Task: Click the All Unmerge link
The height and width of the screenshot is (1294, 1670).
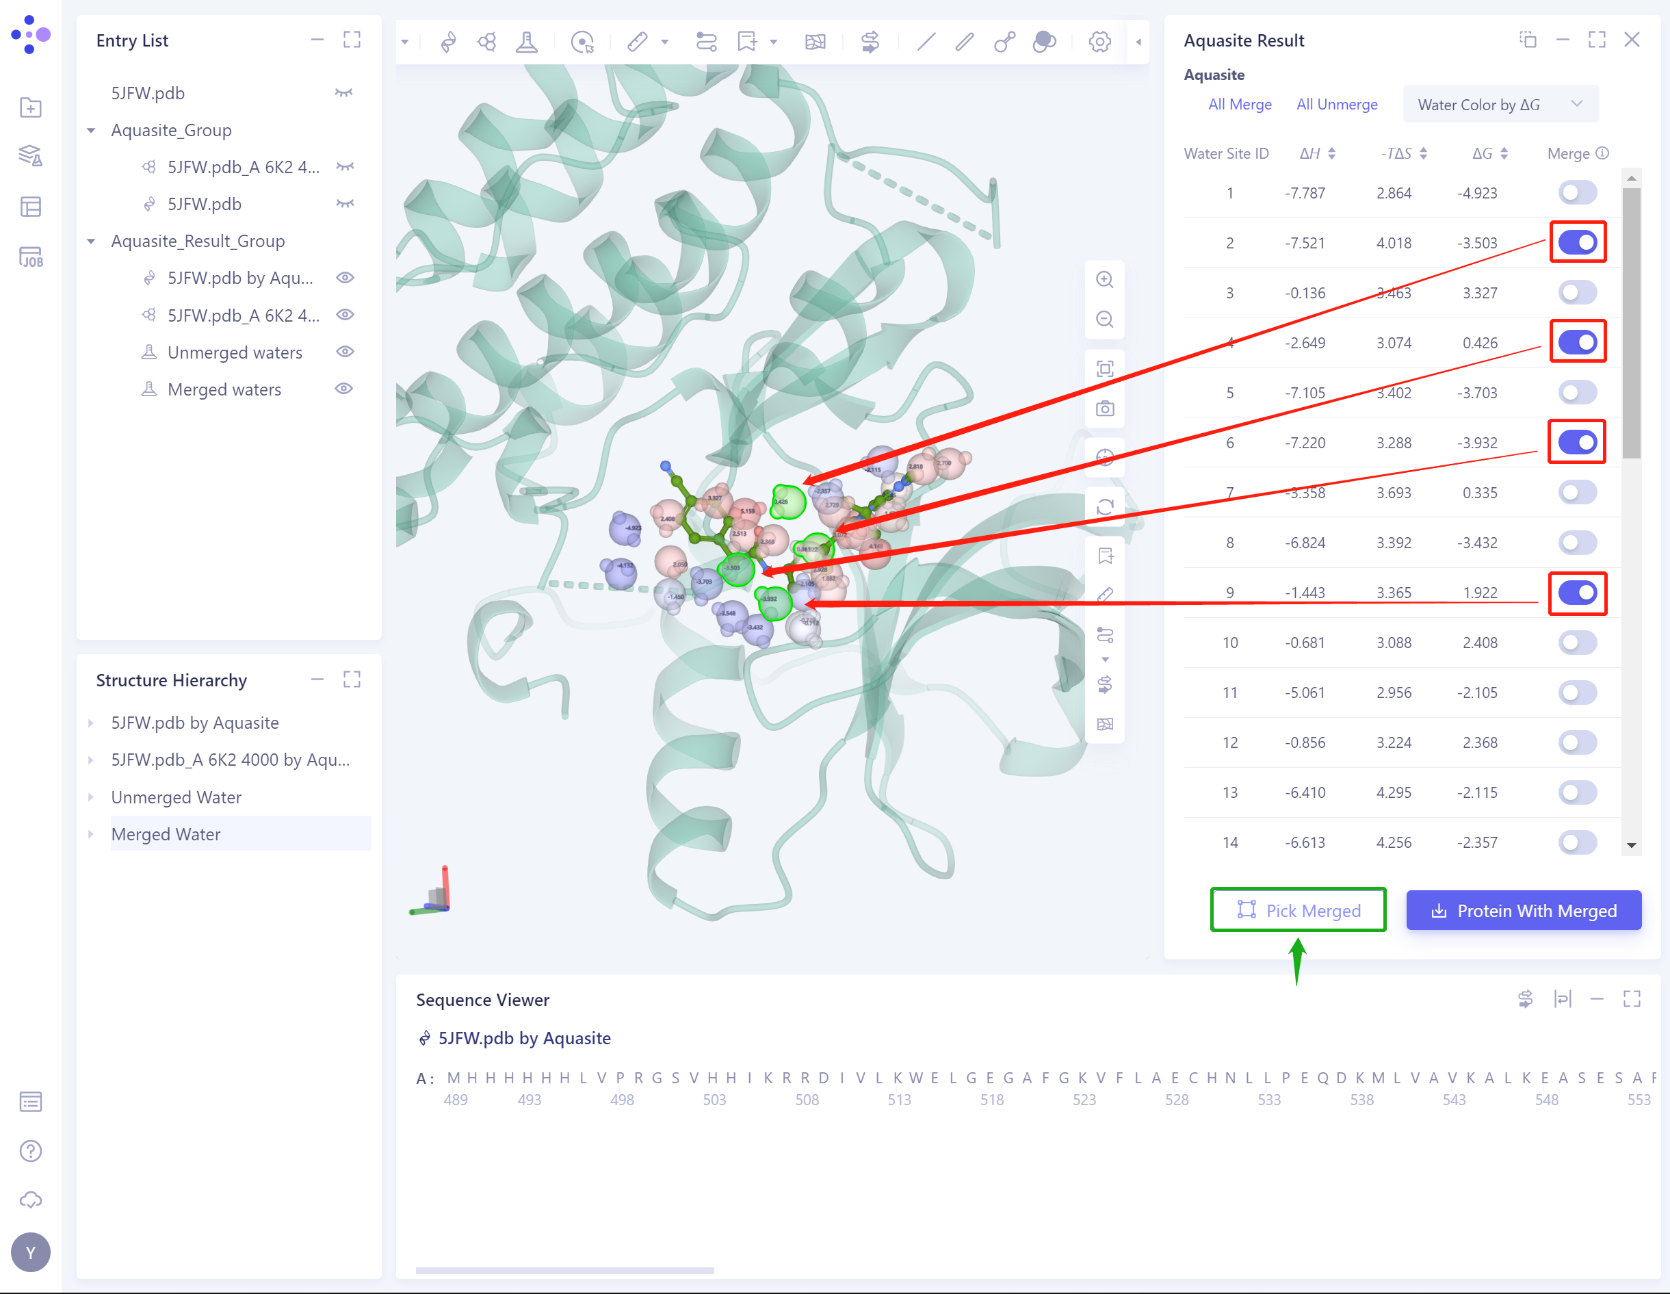Action: 1336,105
